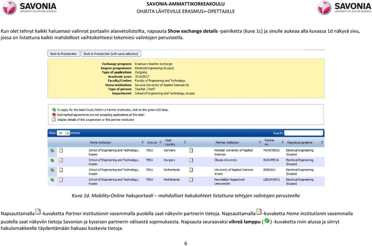Open cooperation details for Leeuwarden row
372x246 pixels.
tap(61, 180)
